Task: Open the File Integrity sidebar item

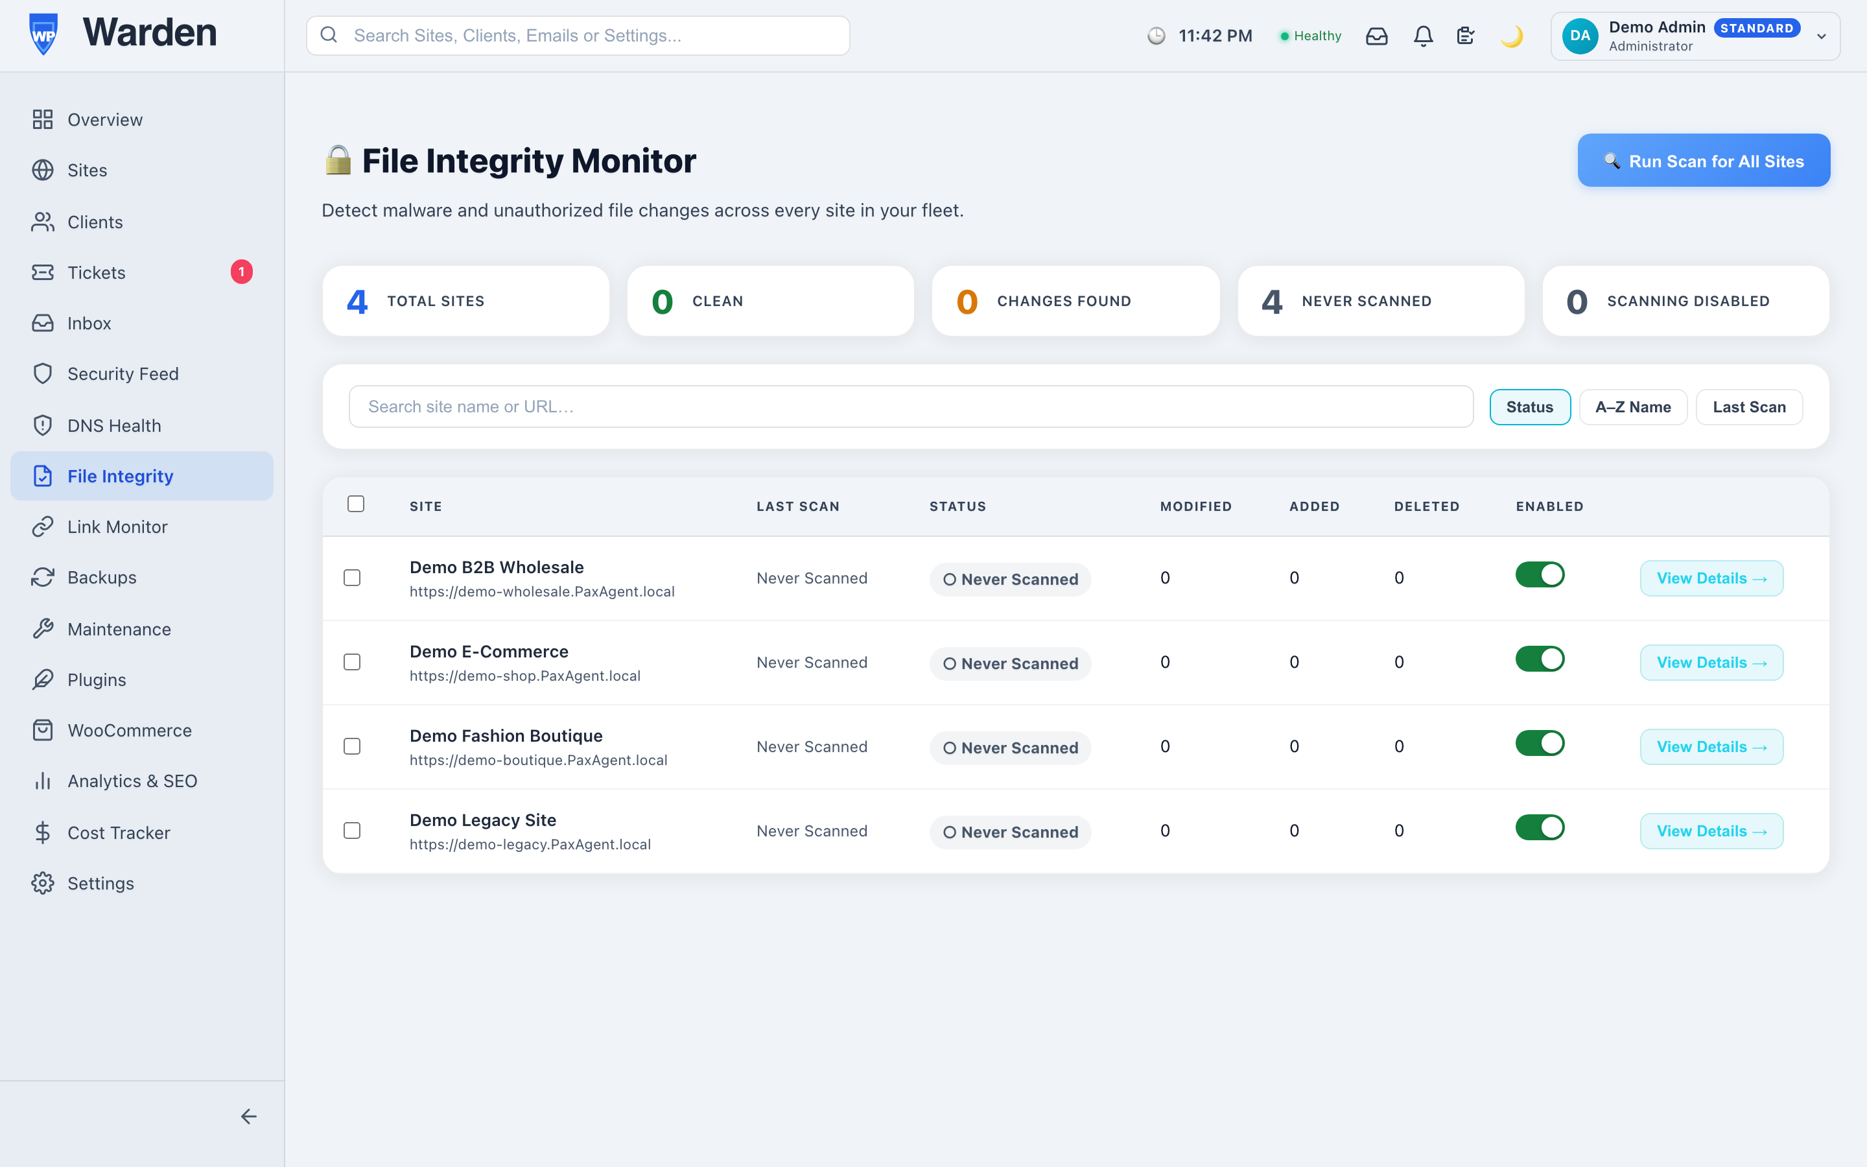Action: [x=142, y=477]
